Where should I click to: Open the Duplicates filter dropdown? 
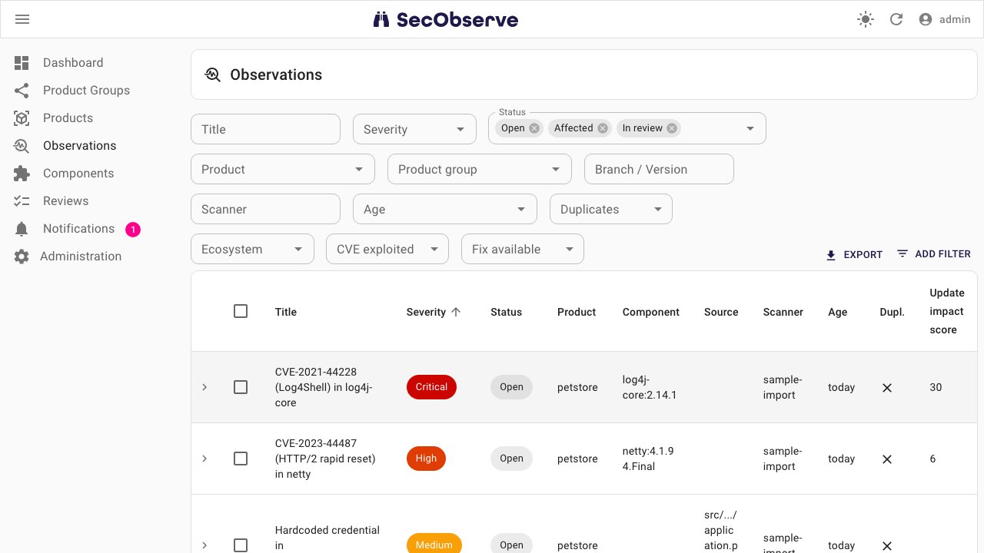(x=611, y=209)
